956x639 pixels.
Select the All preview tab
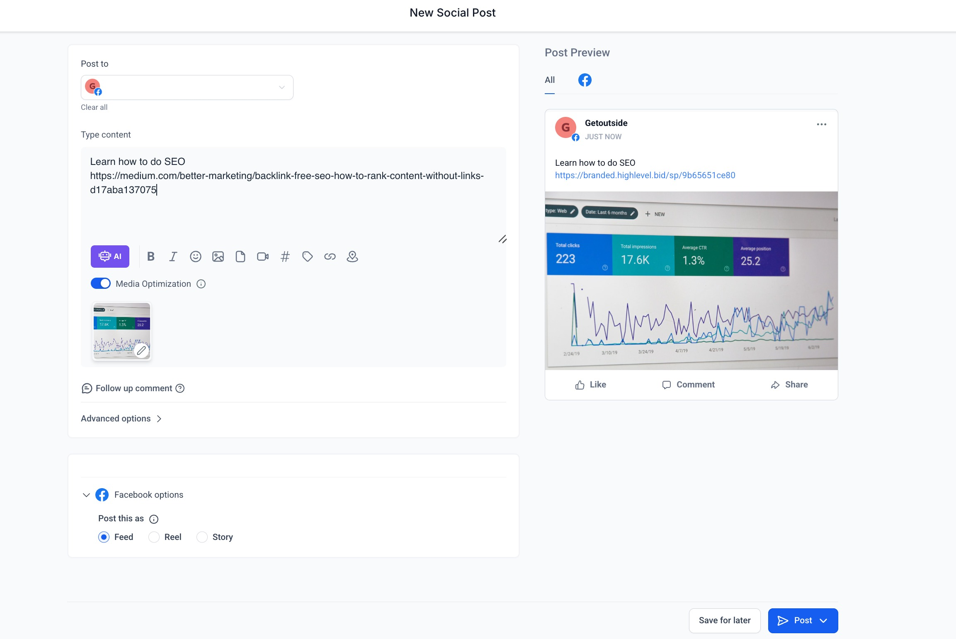point(550,80)
